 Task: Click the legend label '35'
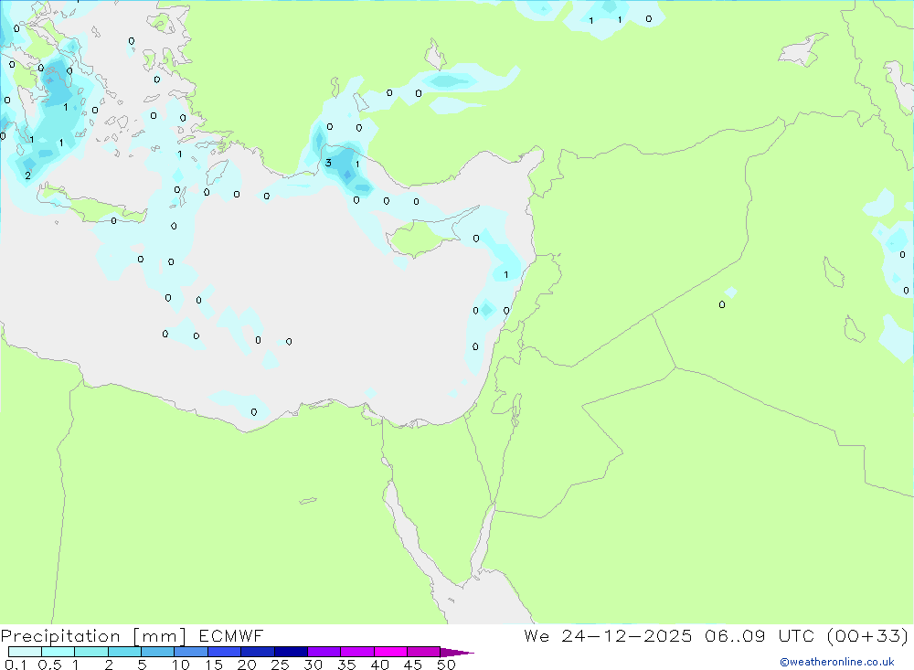coord(346,665)
